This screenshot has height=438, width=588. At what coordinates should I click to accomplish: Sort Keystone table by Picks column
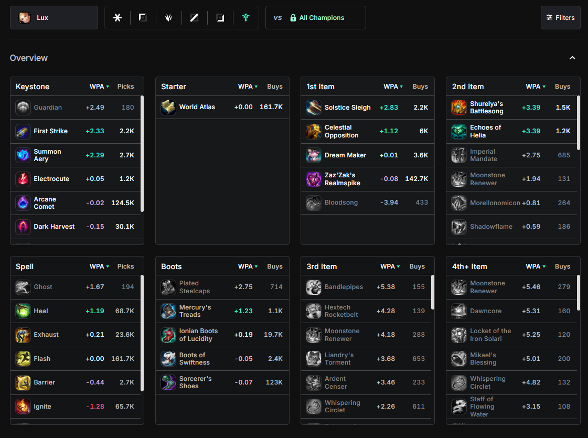[125, 86]
